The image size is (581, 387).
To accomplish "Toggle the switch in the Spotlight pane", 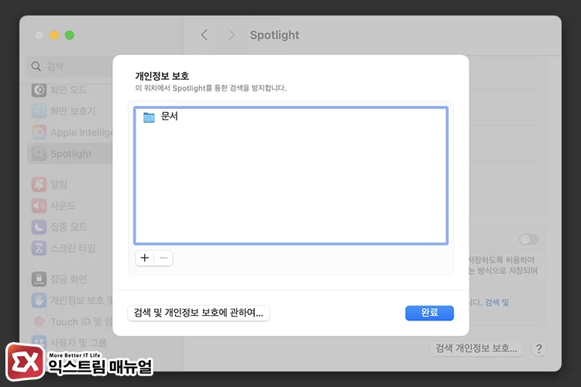I will point(529,239).
